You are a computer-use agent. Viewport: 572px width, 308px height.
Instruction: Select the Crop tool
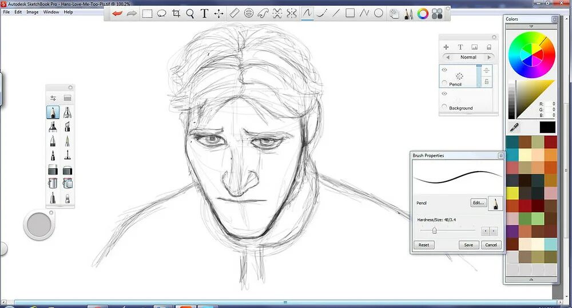pyautogui.click(x=176, y=14)
